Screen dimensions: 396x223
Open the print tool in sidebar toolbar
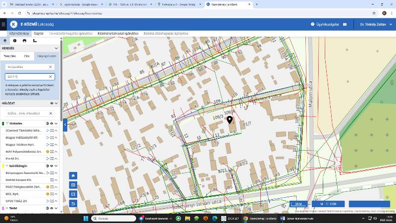click(x=24, y=41)
